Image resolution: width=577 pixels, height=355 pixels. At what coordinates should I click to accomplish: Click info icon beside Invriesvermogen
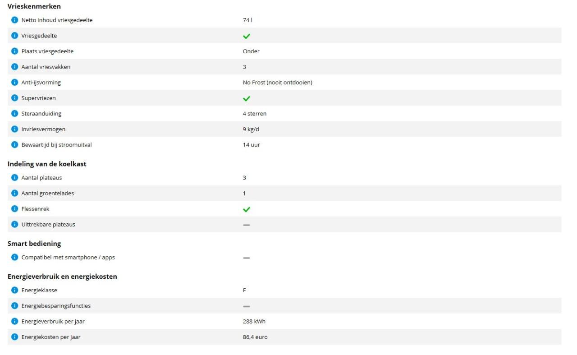click(x=14, y=129)
